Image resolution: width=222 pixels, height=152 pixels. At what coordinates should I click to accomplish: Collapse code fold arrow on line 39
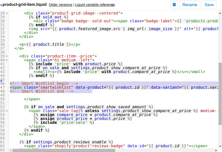click(x=7, y=56)
